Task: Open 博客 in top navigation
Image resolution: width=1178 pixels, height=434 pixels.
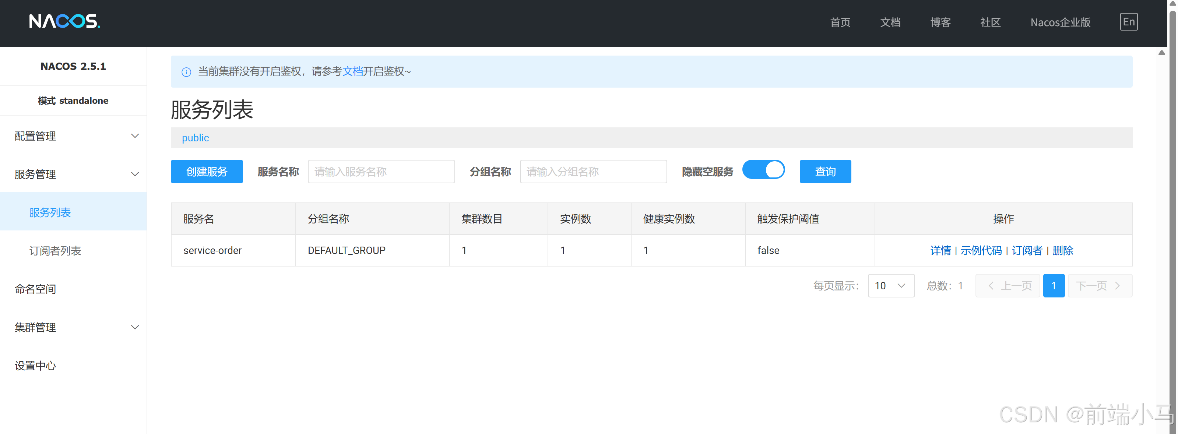Action: [940, 22]
